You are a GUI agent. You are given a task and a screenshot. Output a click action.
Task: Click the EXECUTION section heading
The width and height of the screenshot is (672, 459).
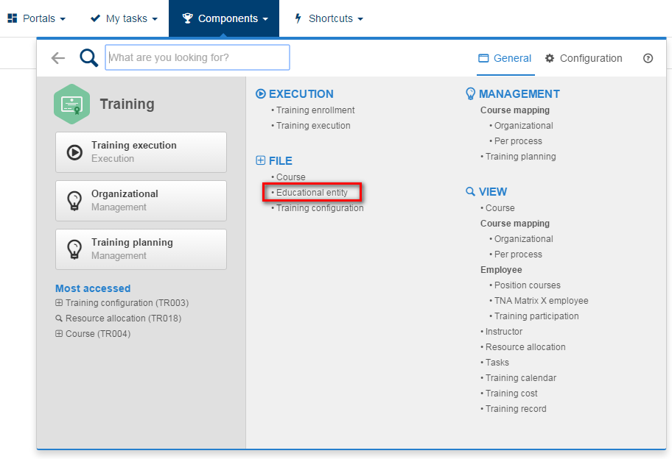(301, 93)
